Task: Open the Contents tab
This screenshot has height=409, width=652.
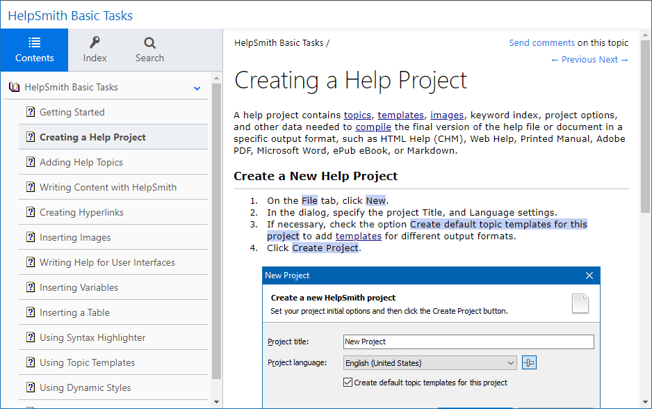Action: [x=34, y=50]
